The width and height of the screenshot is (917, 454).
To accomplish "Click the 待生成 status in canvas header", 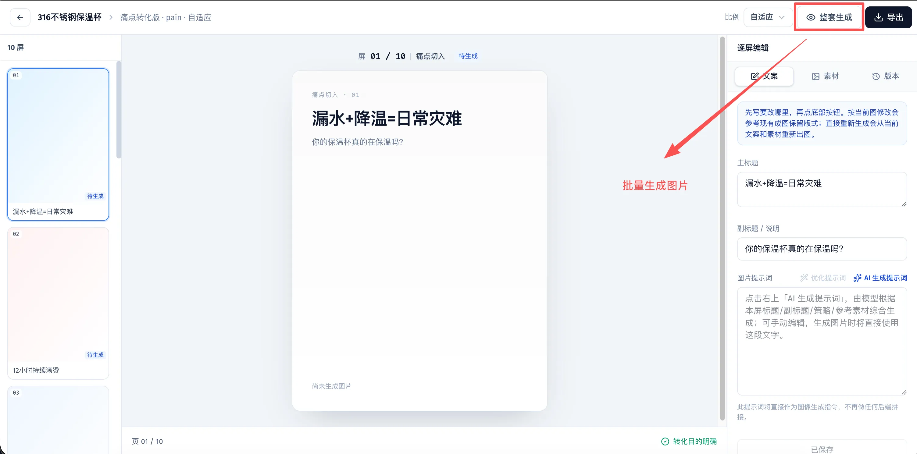I will click(x=468, y=56).
